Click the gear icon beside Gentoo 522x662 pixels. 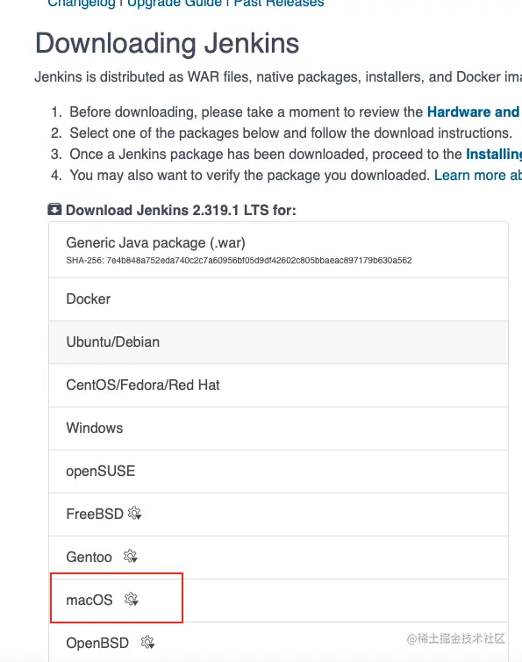[x=131, y=557]
